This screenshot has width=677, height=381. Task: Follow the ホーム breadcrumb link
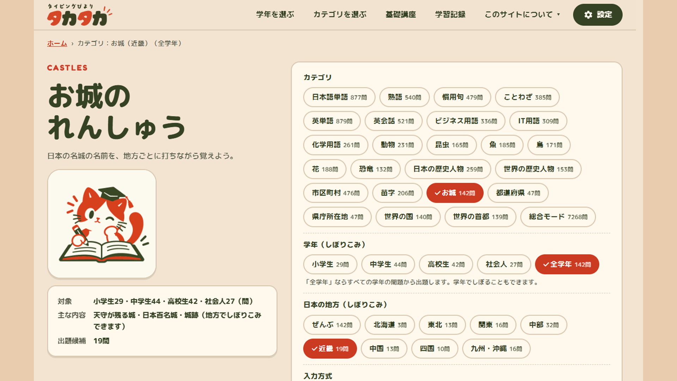point(57,43)
